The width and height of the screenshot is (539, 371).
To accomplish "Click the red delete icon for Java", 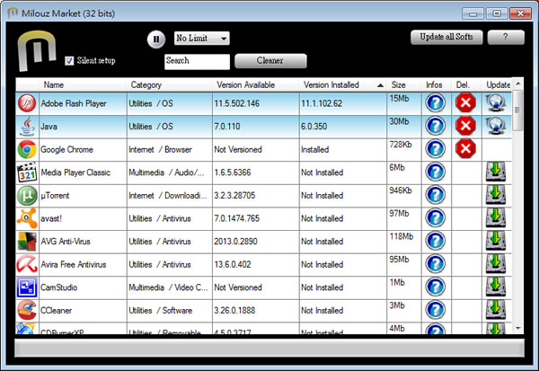I will [x=464, y=126].
